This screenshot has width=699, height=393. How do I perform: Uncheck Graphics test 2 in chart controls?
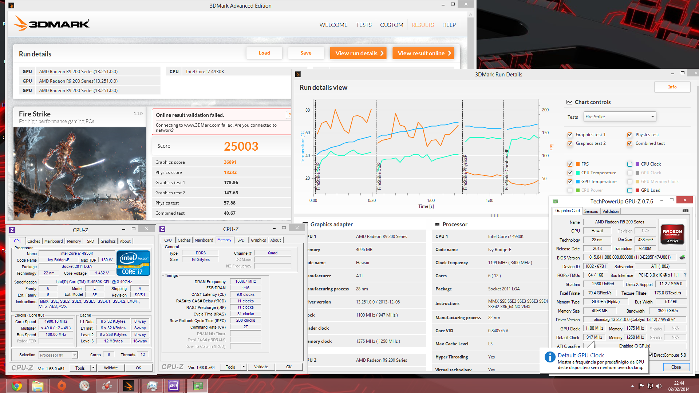coord(570,143)
